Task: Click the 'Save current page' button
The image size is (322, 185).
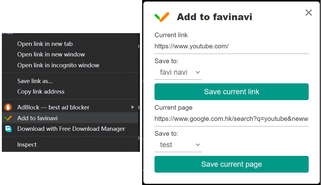Action: pos(231,164)
